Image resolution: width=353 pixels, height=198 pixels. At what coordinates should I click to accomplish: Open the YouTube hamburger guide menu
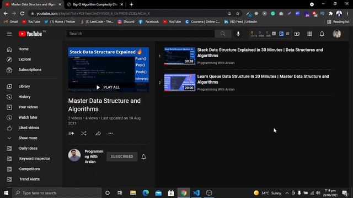tap(9, 34)
